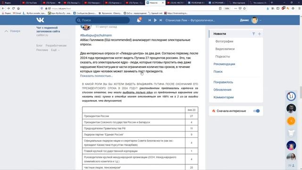The width and height of the screenshot is (302, 170).
Task: Open Фотографии feed section
Action: 224,41
